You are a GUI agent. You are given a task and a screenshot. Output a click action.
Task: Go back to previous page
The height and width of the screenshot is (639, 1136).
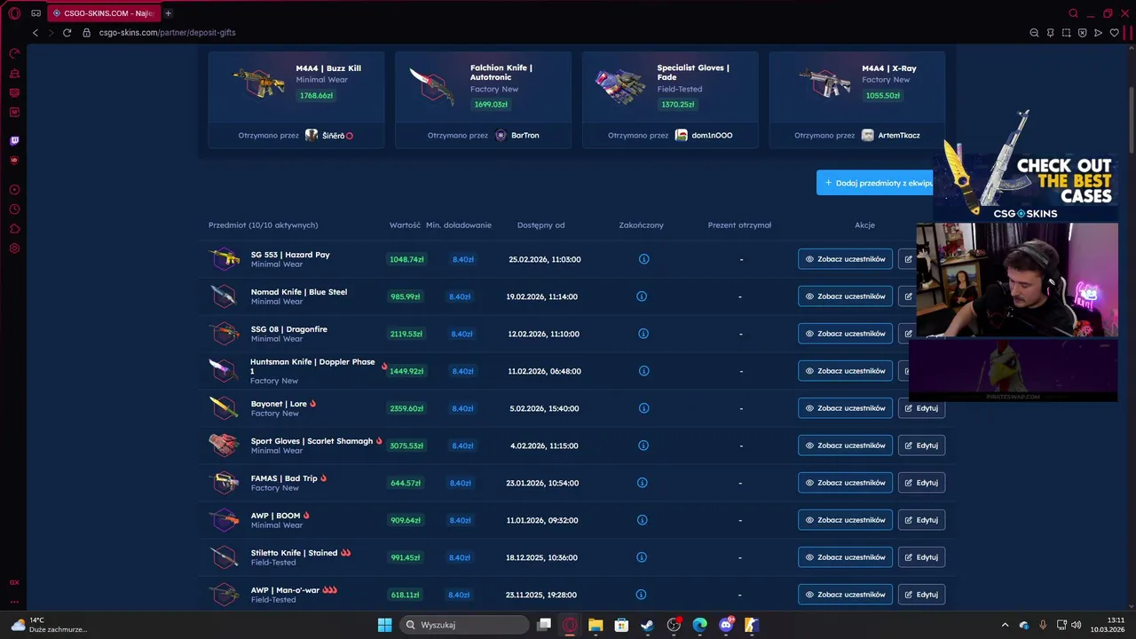point(35,33)
